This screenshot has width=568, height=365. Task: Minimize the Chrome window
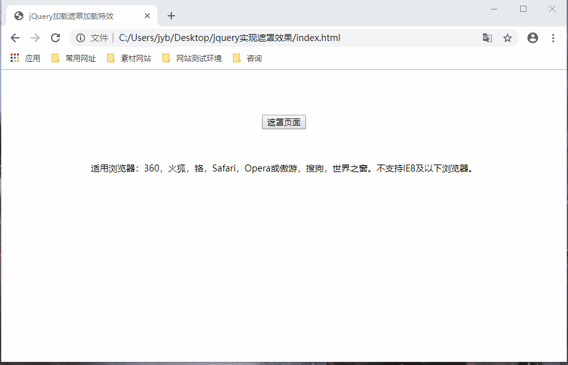click(494, 9)
